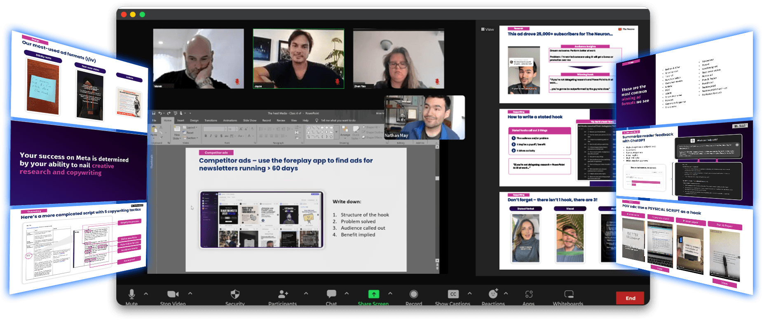Click the Decrease Font Size icon
This screenshot has width=762, height=320.
tap(246, 129)
